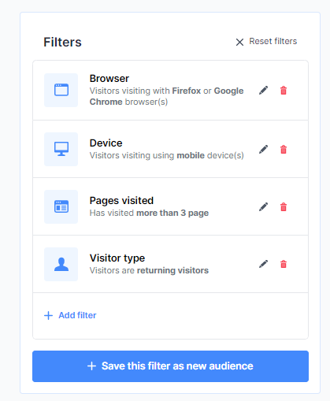The width and height of the screenshot is (330, 401).
Task: Add filter using the link
Action: click(x=77, y=315)
